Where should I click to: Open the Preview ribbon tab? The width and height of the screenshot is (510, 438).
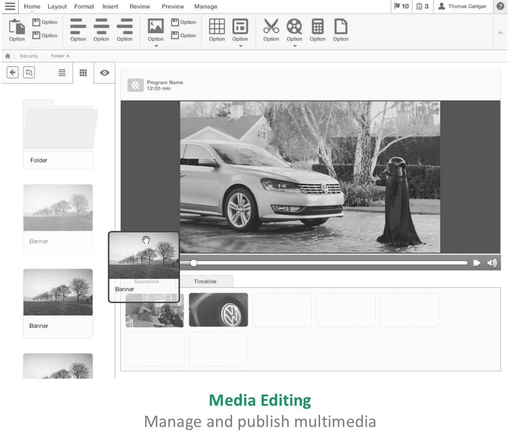(173, 7)
